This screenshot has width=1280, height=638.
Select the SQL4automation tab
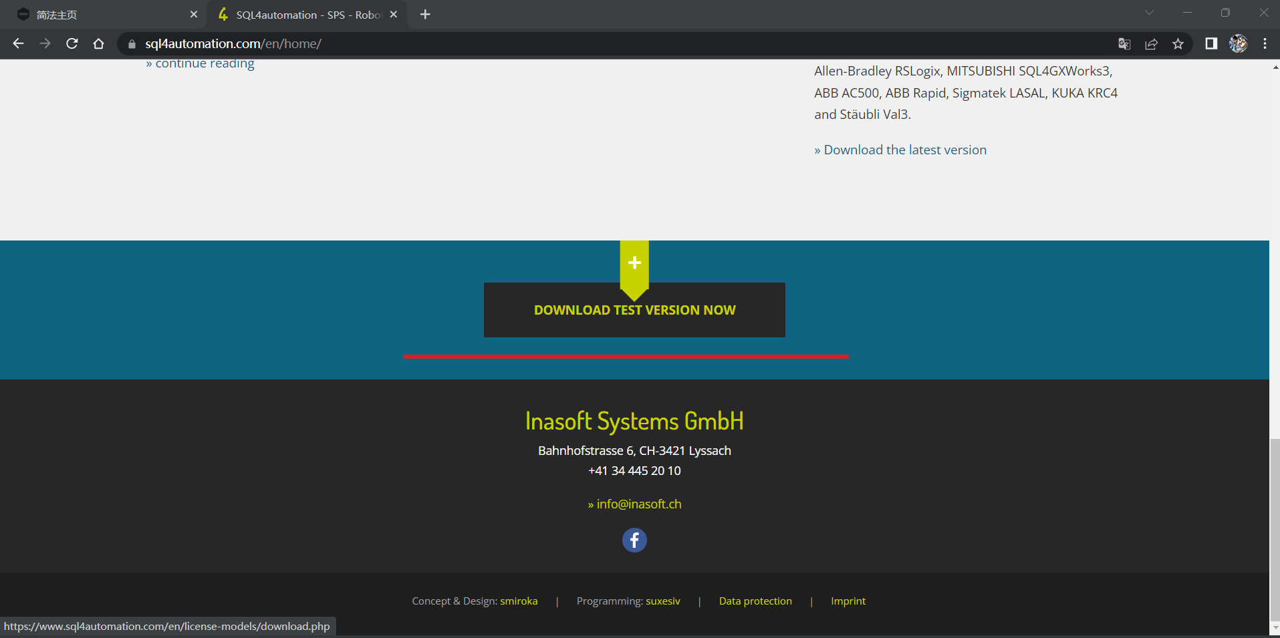click(x=307, y=15)
